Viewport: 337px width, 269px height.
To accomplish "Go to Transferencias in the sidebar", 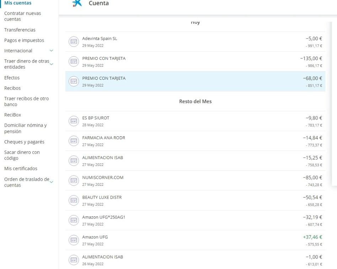I will coord(20,30).
